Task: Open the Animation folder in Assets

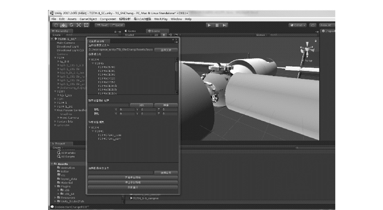Action: tap(66, 168)
